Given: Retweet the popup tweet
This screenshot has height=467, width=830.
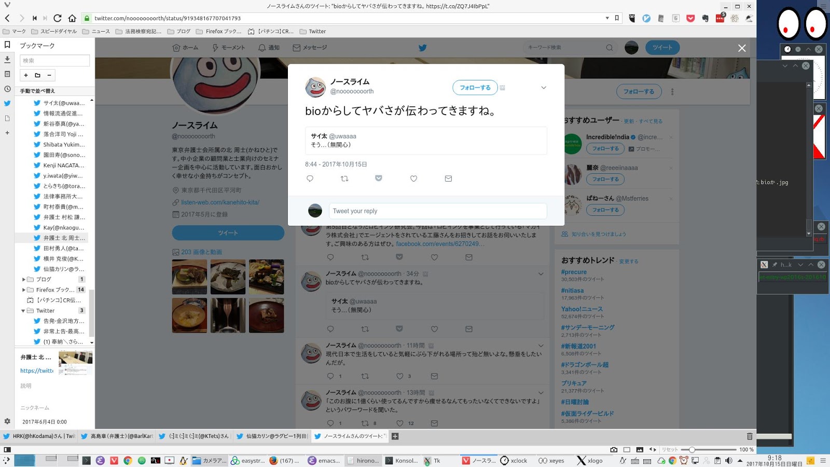Looking at the screenshot, I should 344,178.
